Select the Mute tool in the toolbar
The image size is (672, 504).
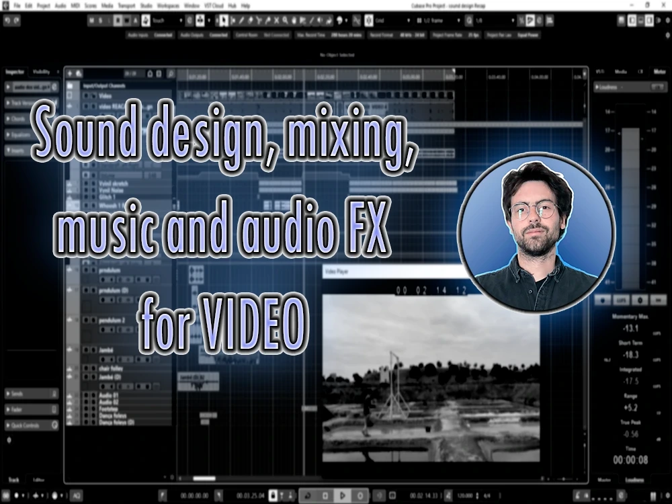click(x=276, y=22)
